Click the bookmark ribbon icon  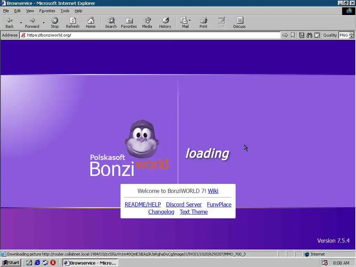(x=293, y=35)
